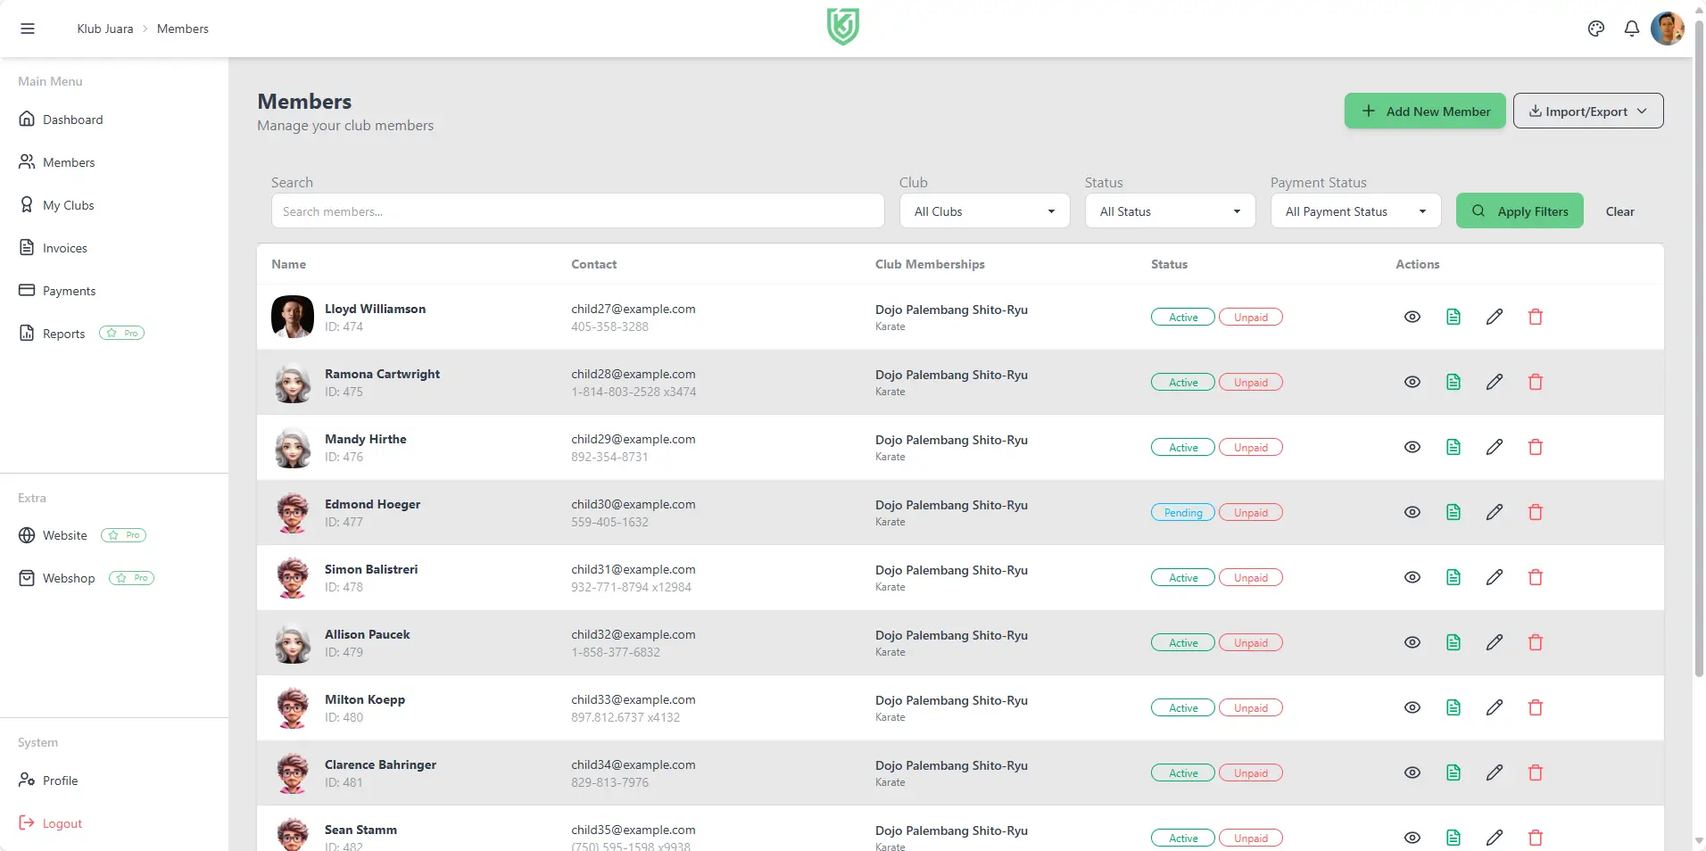Screen dimensions: 1706x851
Task: Delete Allison Paucek using trash icon
Action: pos(1536,642)
